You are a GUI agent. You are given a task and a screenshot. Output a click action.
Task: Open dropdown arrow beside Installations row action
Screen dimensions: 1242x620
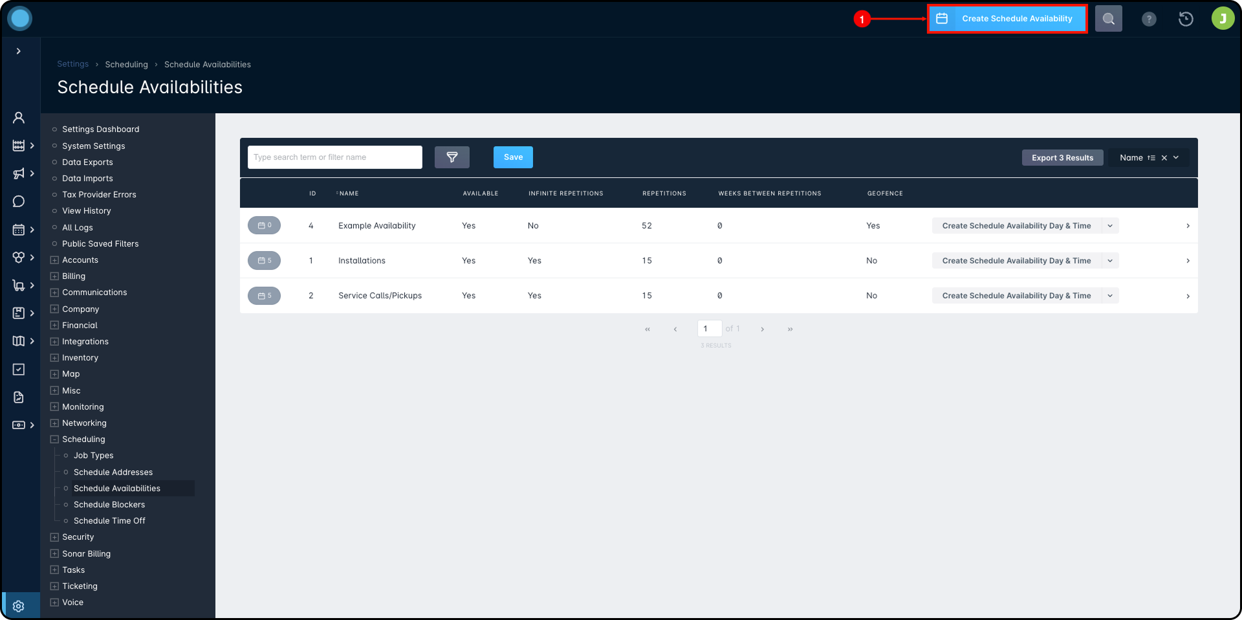pos(1110,261)
